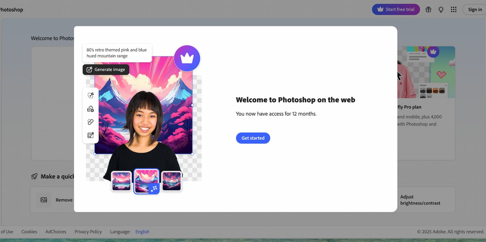This screenshot has width=486, height=242.
Task: Select the healing bandage icon
Action: (x=91, y=122)
